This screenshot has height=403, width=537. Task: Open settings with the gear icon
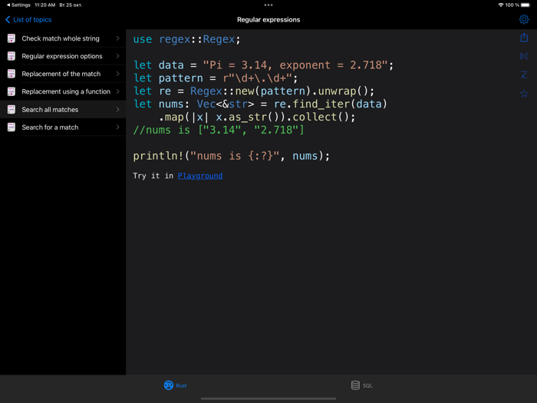(x=524, y=19)
